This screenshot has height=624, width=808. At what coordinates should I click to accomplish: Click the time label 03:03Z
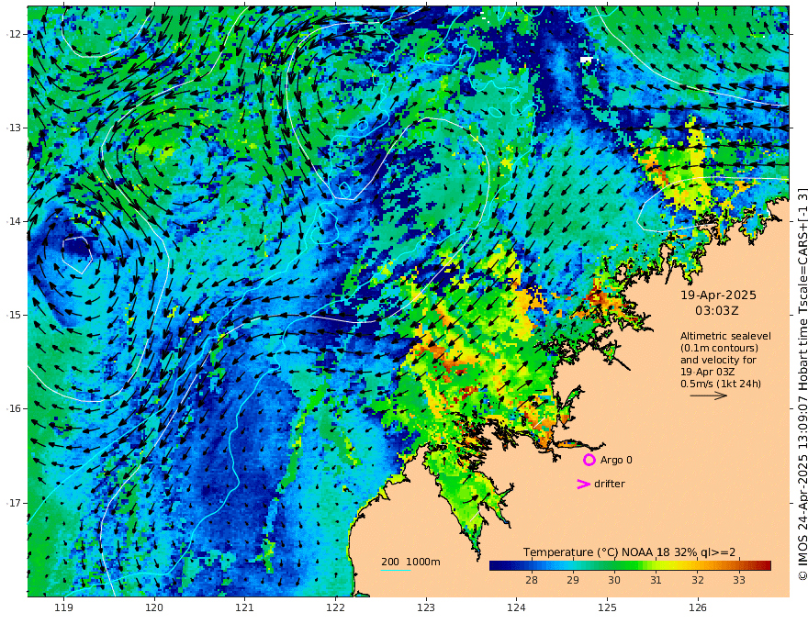coord(717,311)
